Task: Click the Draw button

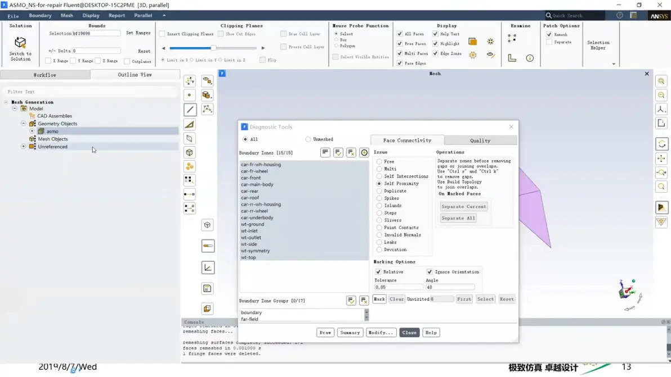Action: [x=325, y=333]
